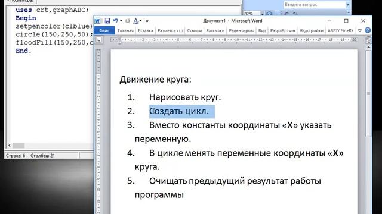Click the 'Строка: 6' status bar entry
This screenshot has height=214, width=382.
tap(16, 156)
